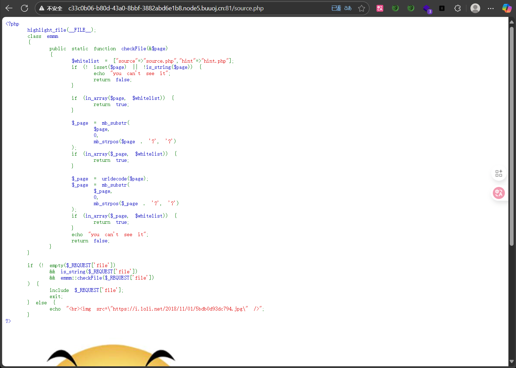Toggle page translation via the aあ indicator
The height and width of the screenshot is (368, 516).
pos(347,8)
